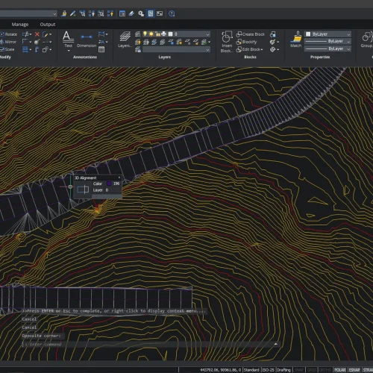
Task: Toggle layer on/off lightbulb icon
Action: click(x=145, y=34)
